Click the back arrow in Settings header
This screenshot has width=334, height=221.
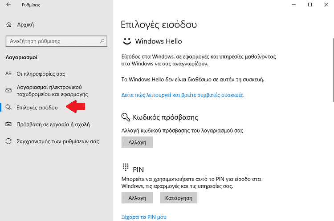8,5
